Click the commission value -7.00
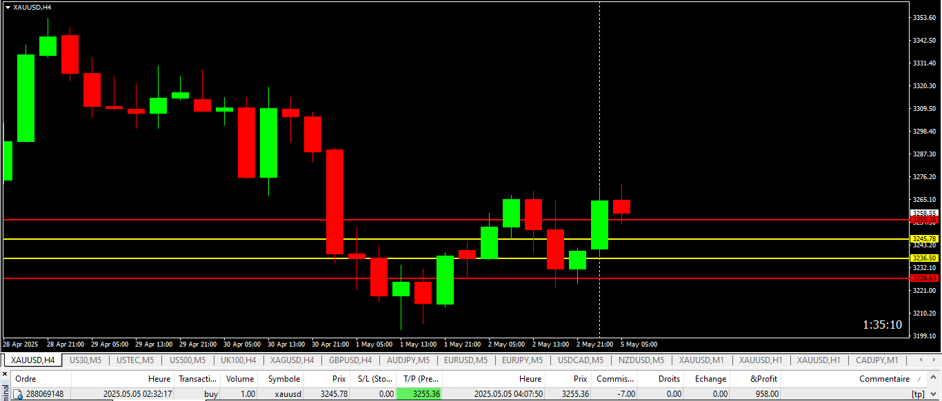This screenshot has width=942, height=401. point(626,394)
